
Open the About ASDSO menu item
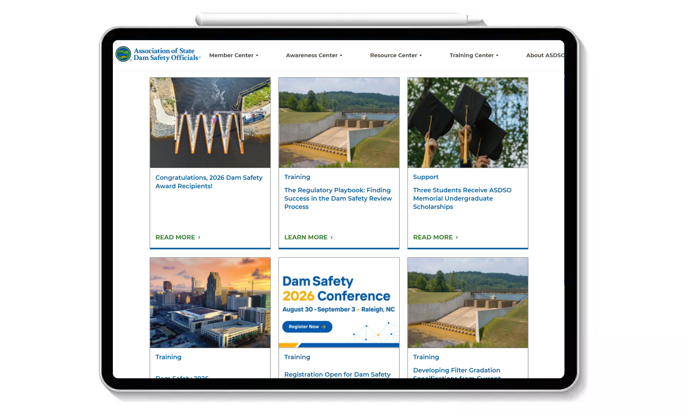point(545,55)
